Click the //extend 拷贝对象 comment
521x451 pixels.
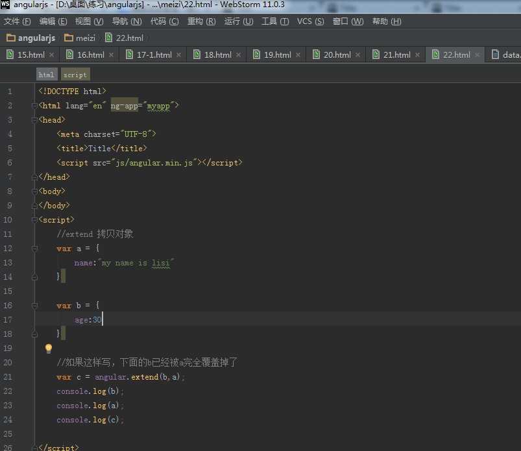tap(95, 234)
